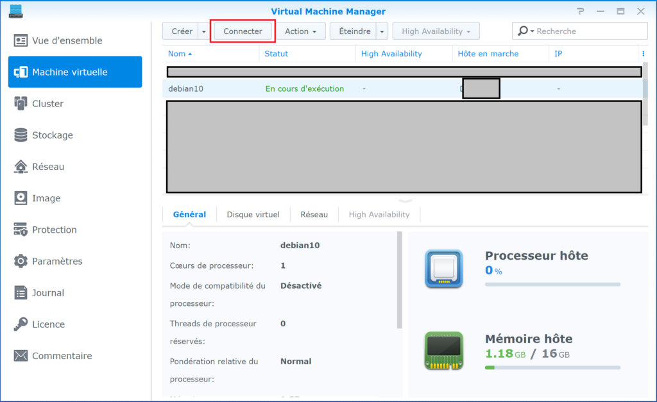Open the Licence key icon
The image size is (657, 402).
click(21, 324)
